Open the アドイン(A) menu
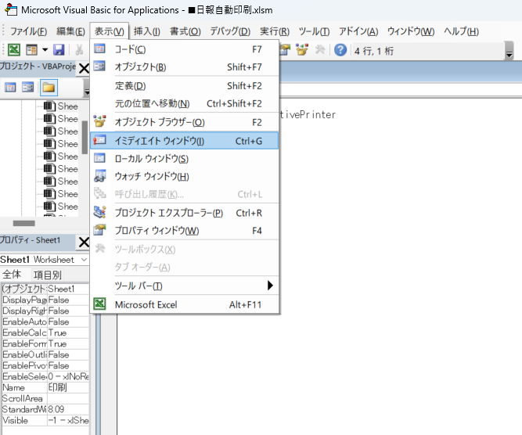The image size is (522, 435). point(358,31)
